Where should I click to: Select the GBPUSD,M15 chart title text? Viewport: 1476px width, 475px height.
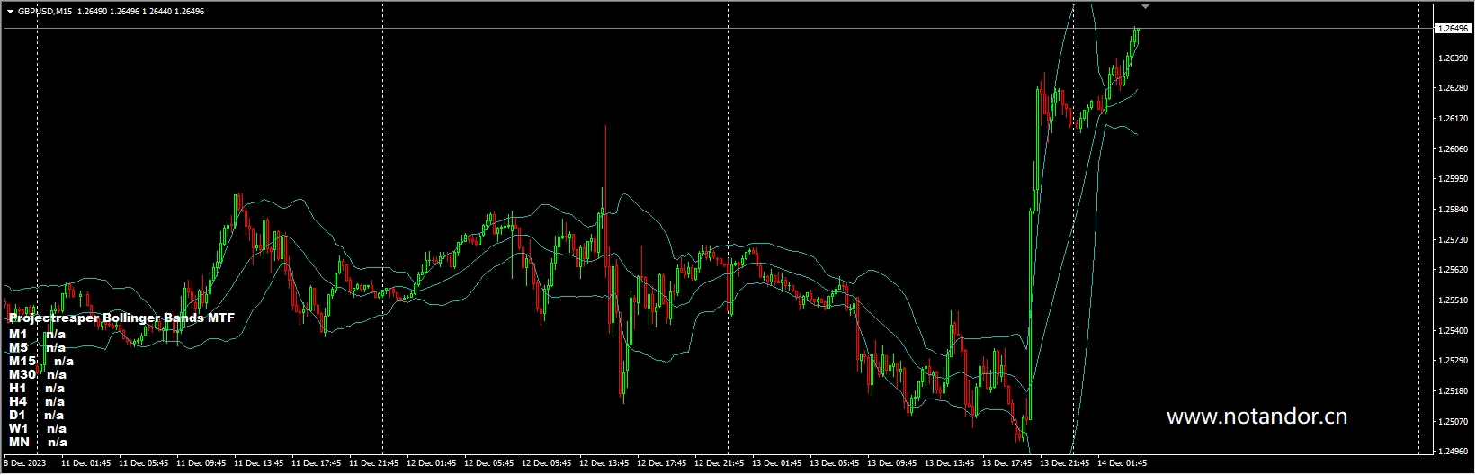(45, 12)
